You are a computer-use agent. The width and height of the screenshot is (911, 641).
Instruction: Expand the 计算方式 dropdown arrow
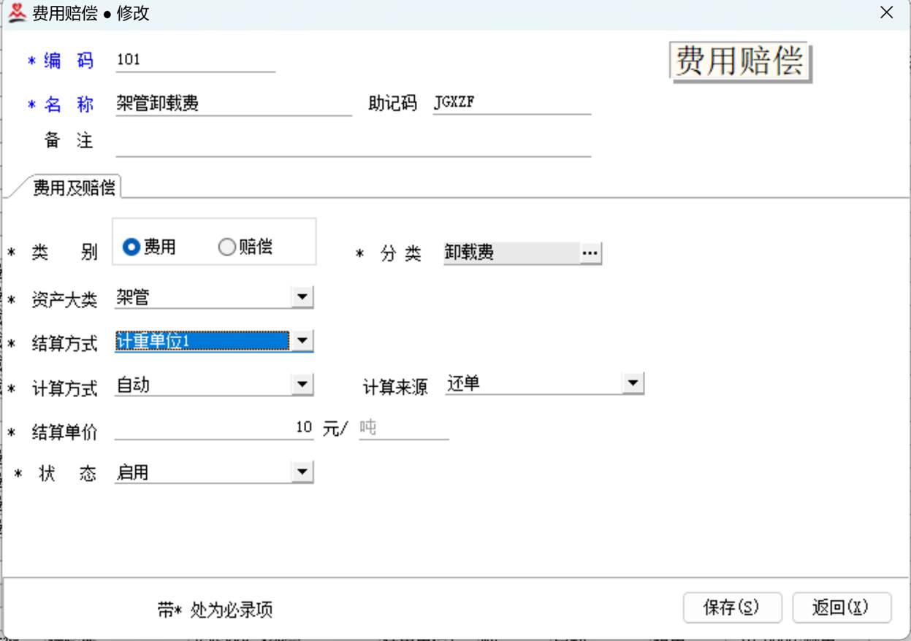pyautogui.click(x=302, y=385)
